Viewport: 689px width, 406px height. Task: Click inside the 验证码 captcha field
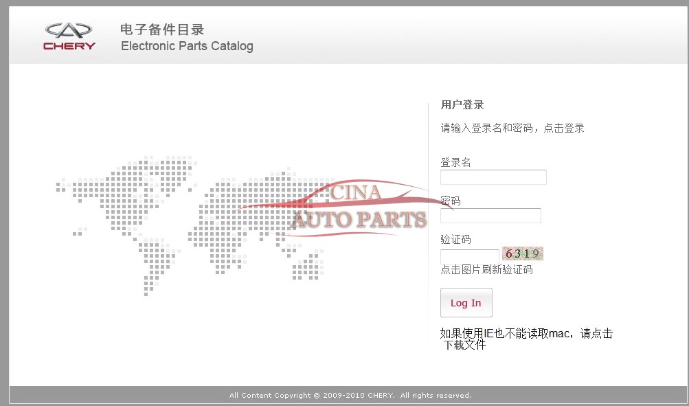pyautogui.click(x=469, y=256)
